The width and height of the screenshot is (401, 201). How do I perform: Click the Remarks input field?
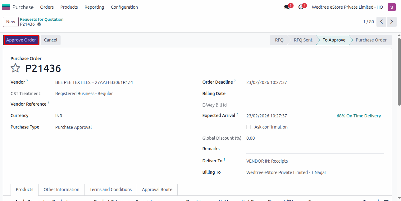[315, 149]
